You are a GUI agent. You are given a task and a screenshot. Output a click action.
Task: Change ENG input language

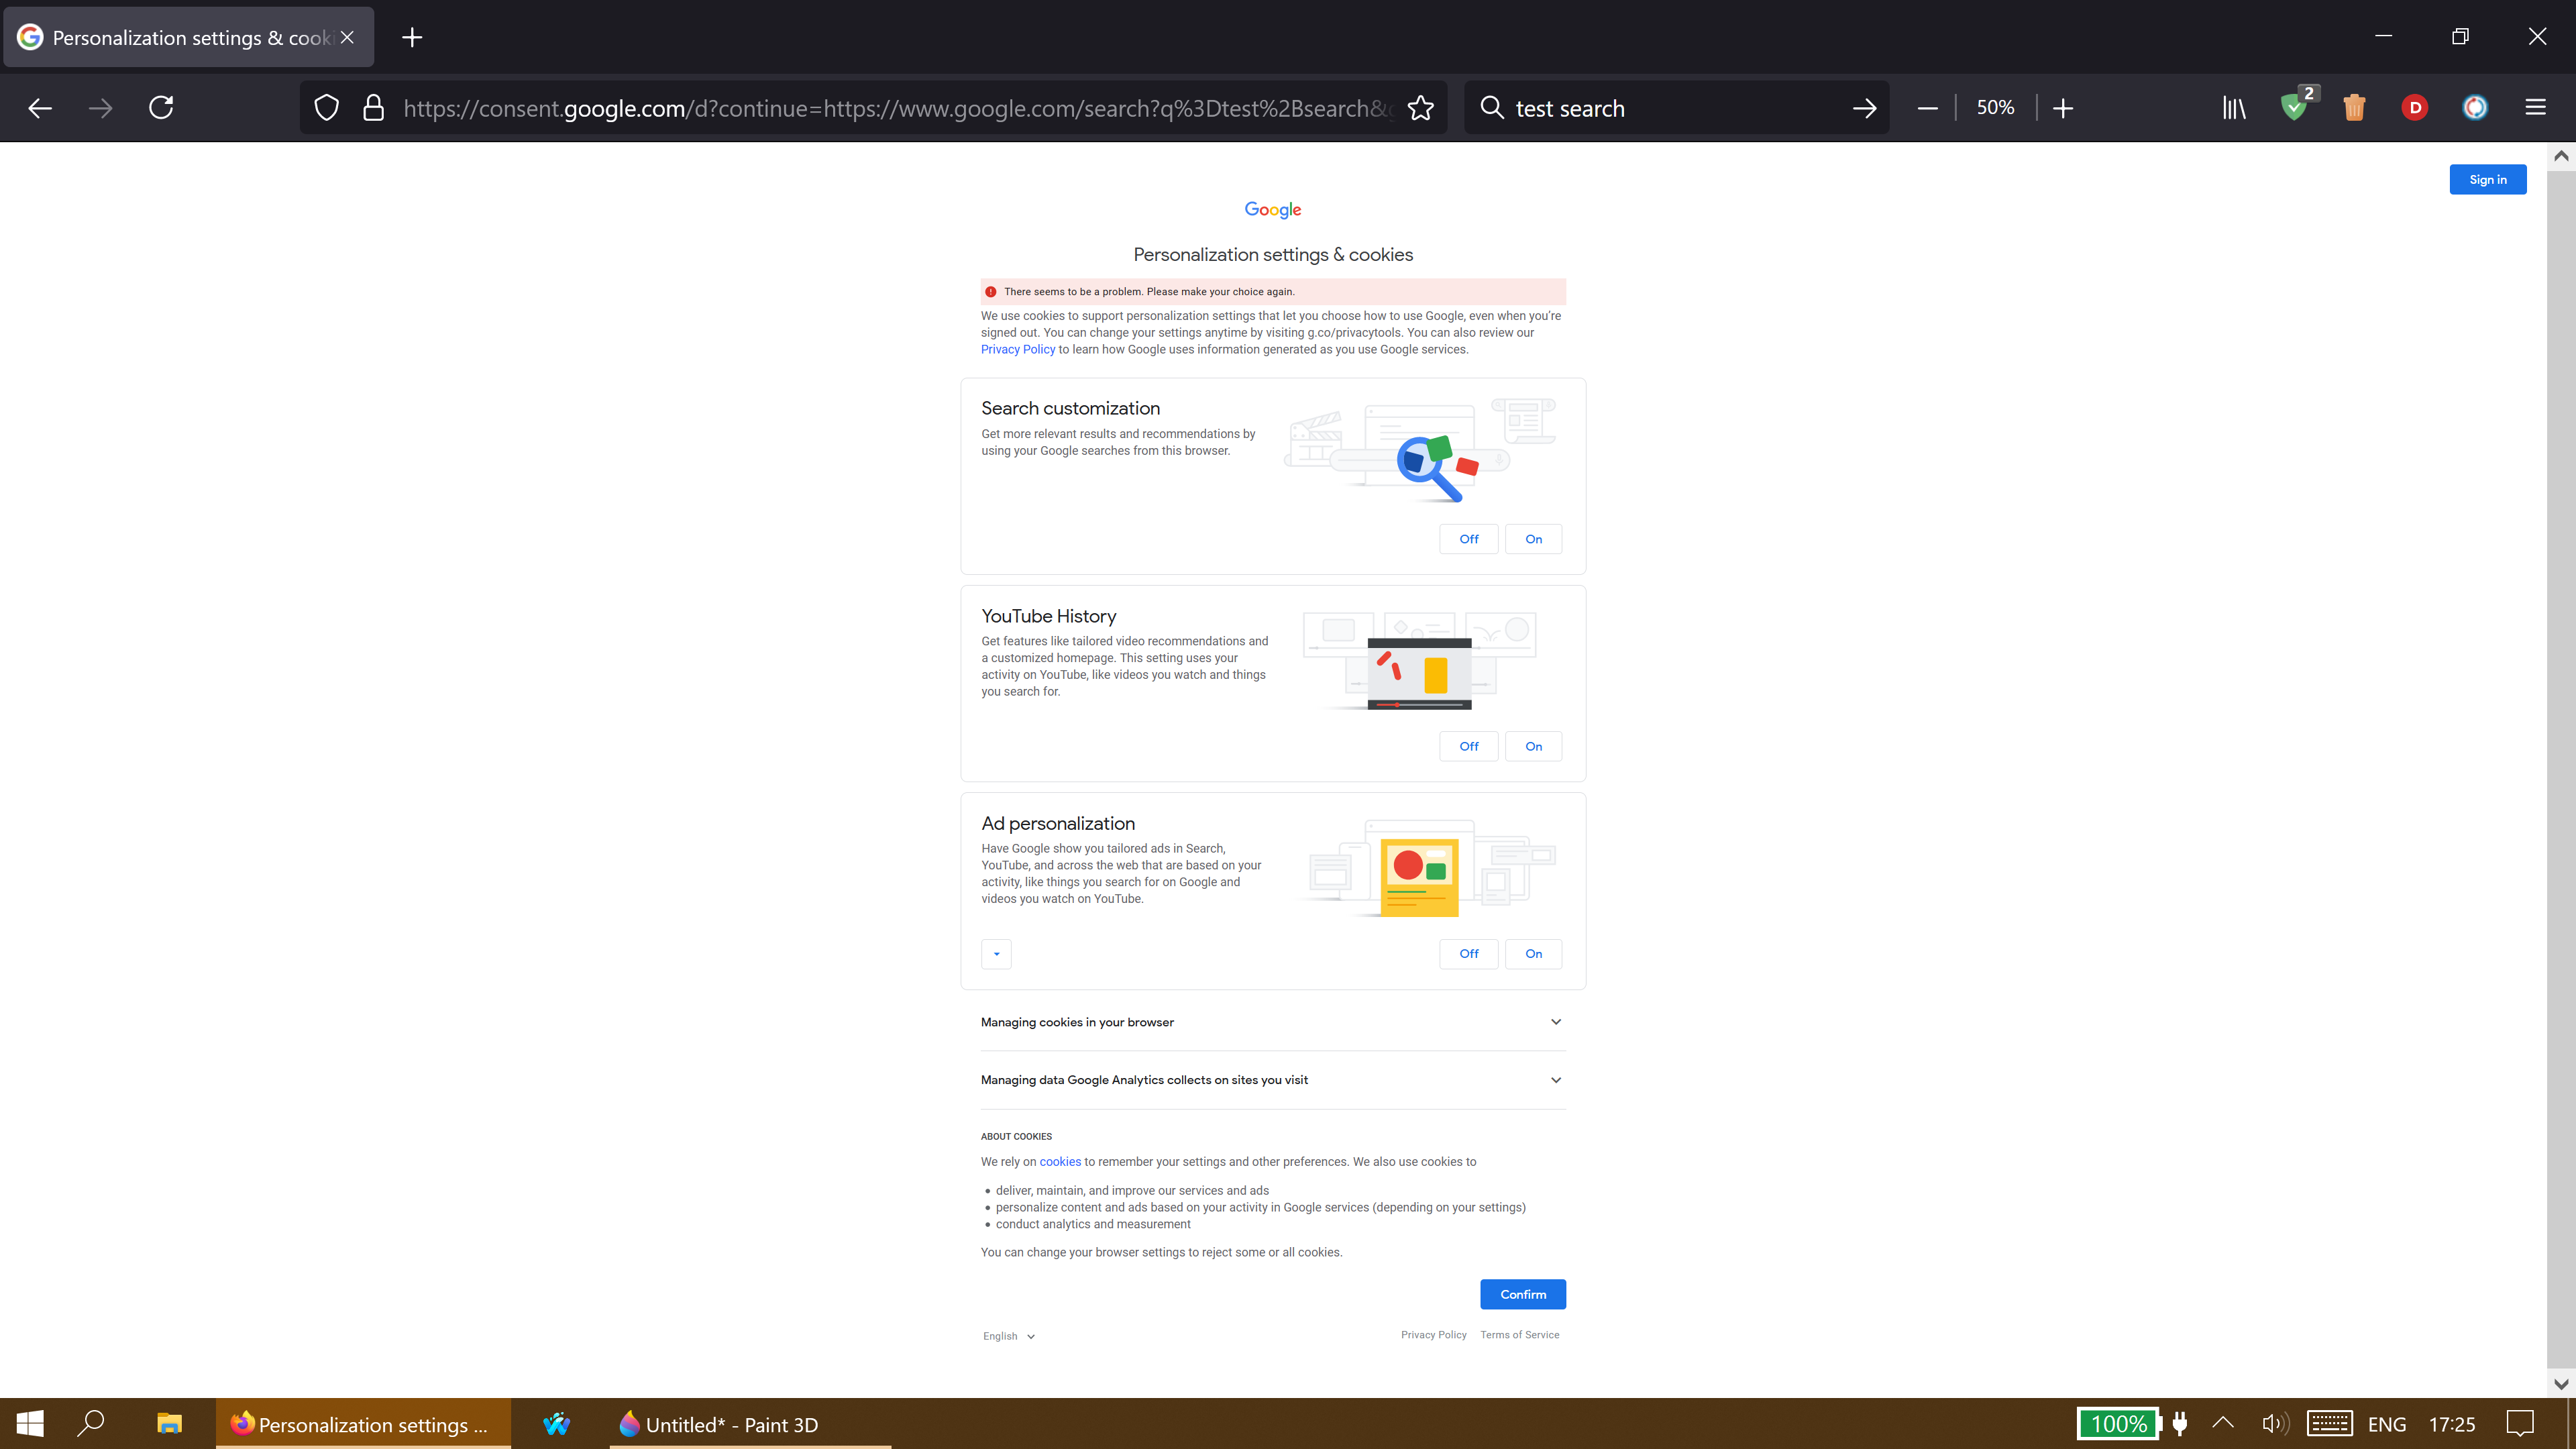(x=2387, y=1424)
